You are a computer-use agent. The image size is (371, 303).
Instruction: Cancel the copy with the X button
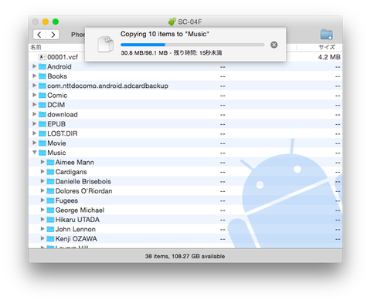274,45
